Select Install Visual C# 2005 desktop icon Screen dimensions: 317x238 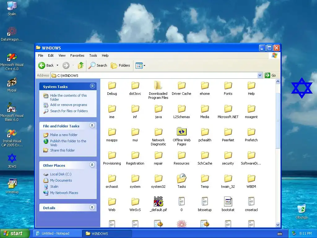tap(12, 138)
